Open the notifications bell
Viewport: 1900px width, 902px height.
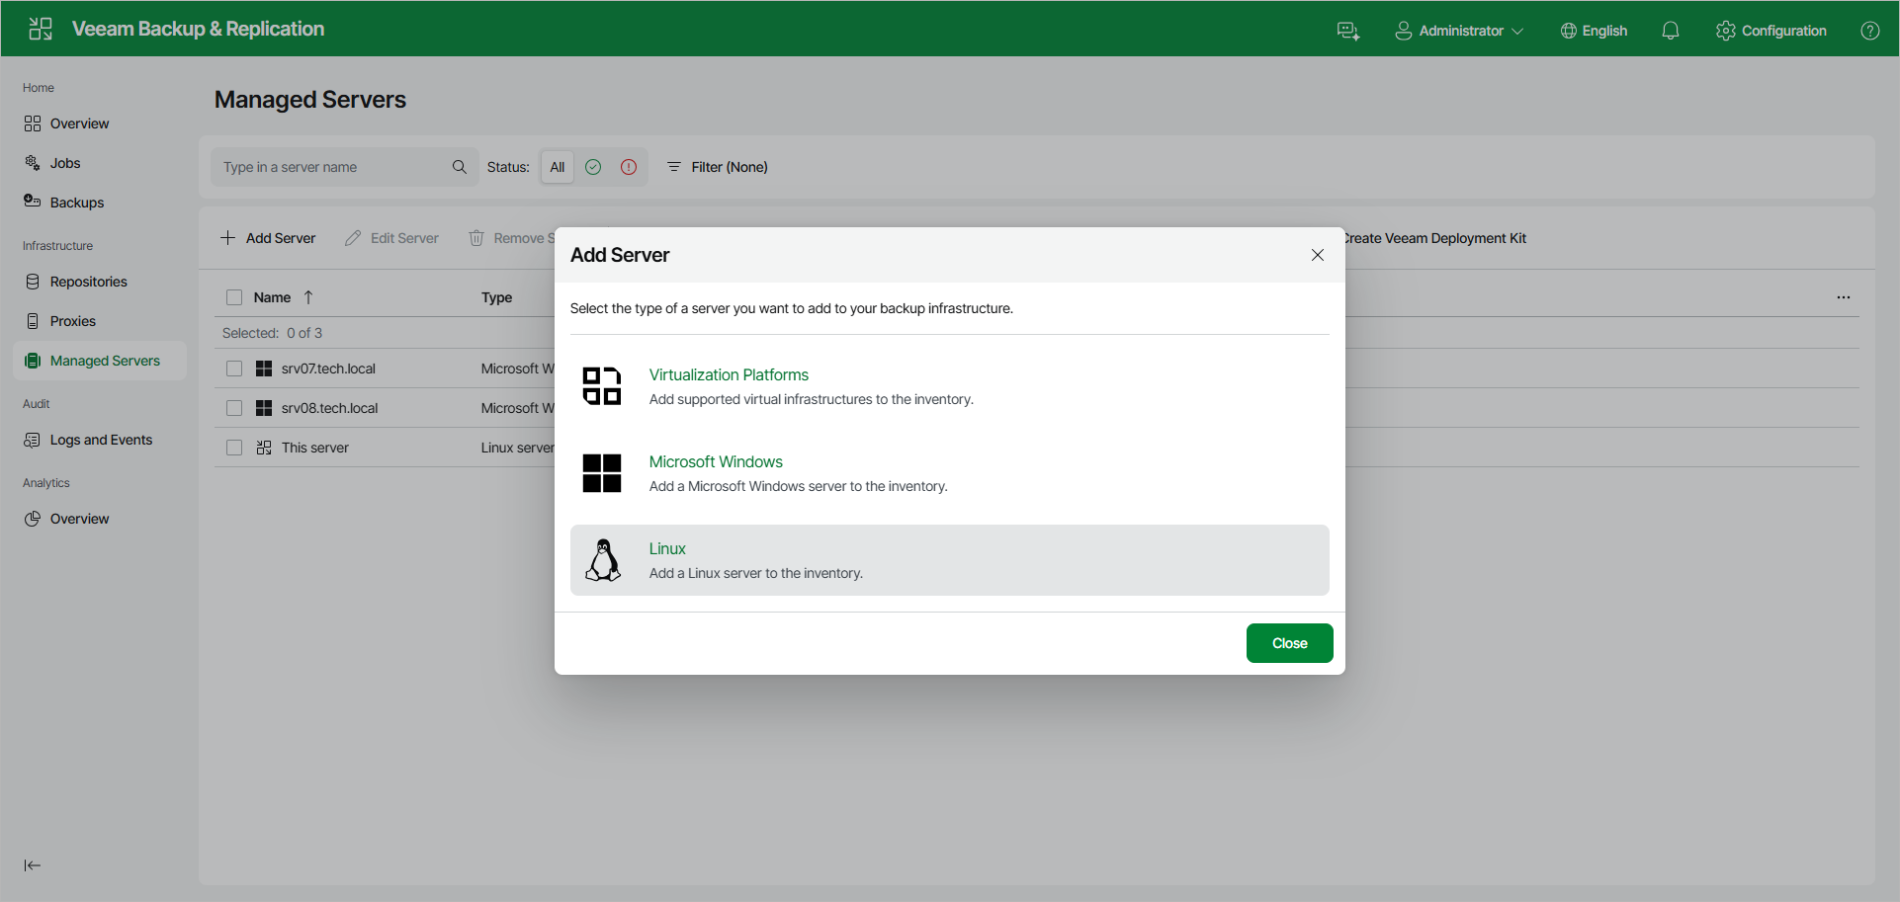1671,31
